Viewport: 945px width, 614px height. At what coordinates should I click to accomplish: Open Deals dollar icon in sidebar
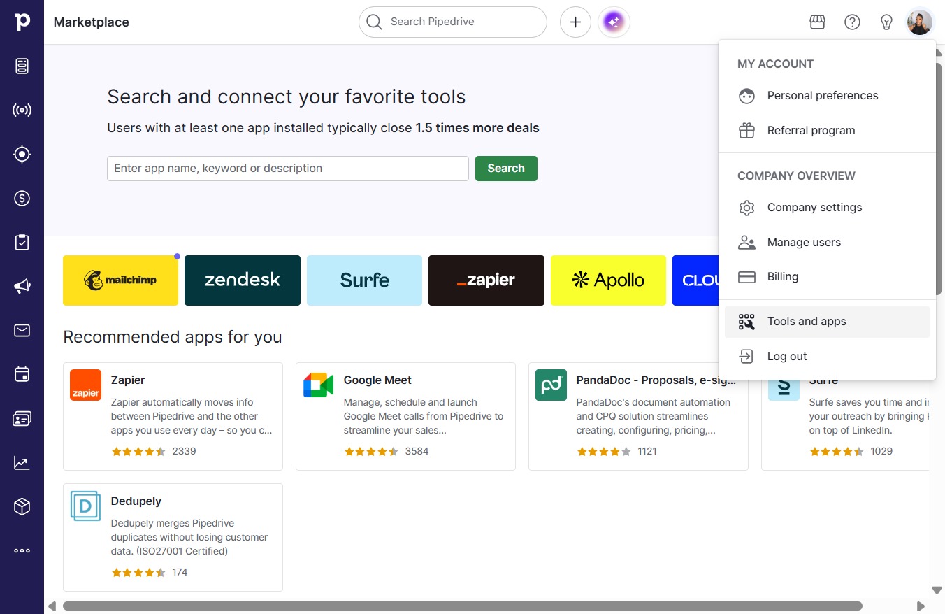coord(22,199)
